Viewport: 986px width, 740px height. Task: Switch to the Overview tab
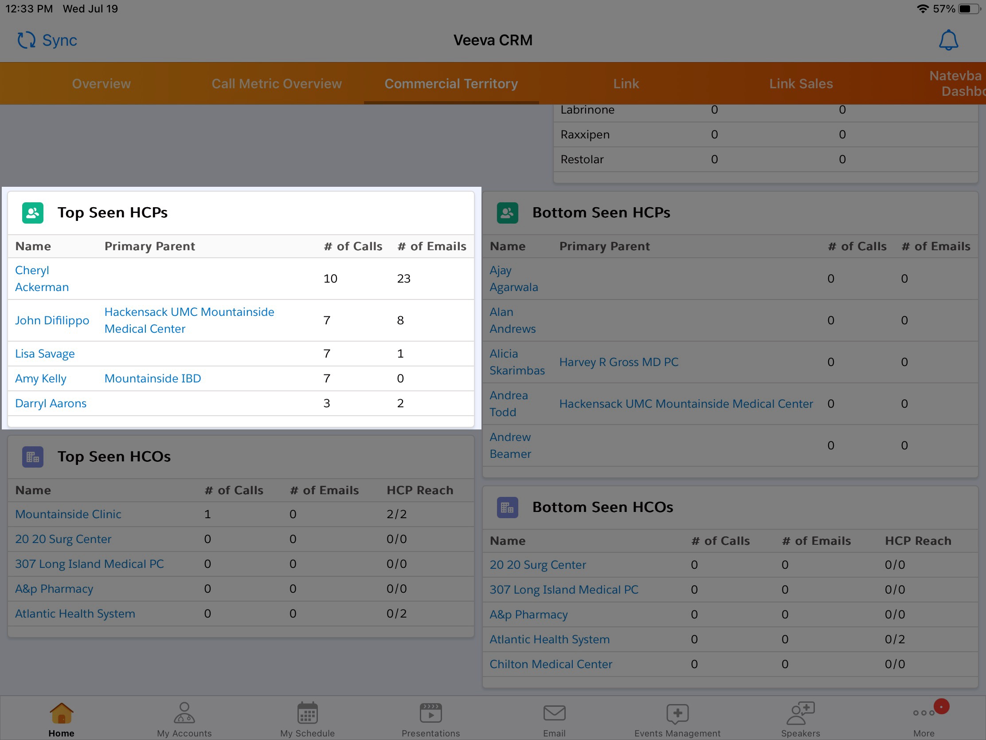tap(101, 83)
